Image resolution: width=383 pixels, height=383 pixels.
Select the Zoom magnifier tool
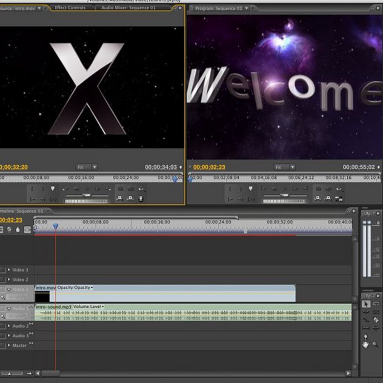pyautogui.click(x=375, y=345)
